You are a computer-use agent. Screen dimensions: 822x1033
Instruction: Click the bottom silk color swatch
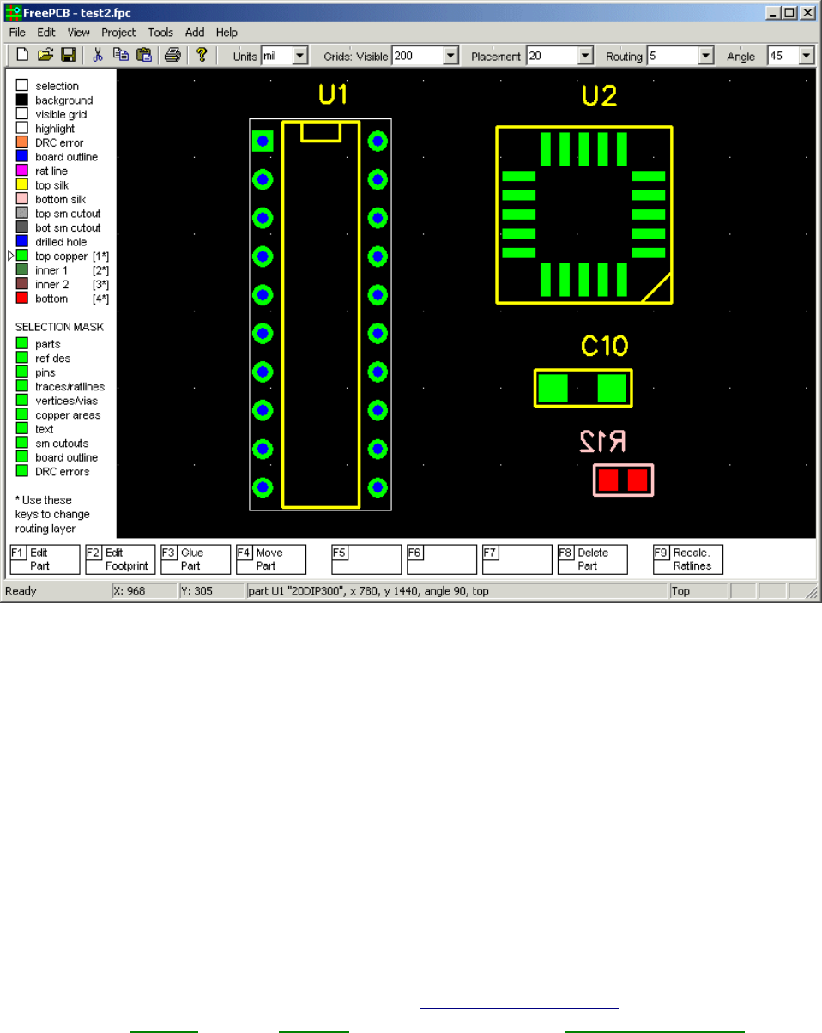point(22,199)
